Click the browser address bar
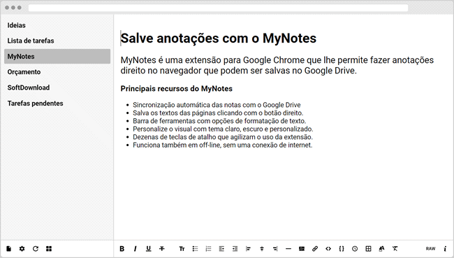The height and width of the screenshot is (258, 454). pos(218,8)
